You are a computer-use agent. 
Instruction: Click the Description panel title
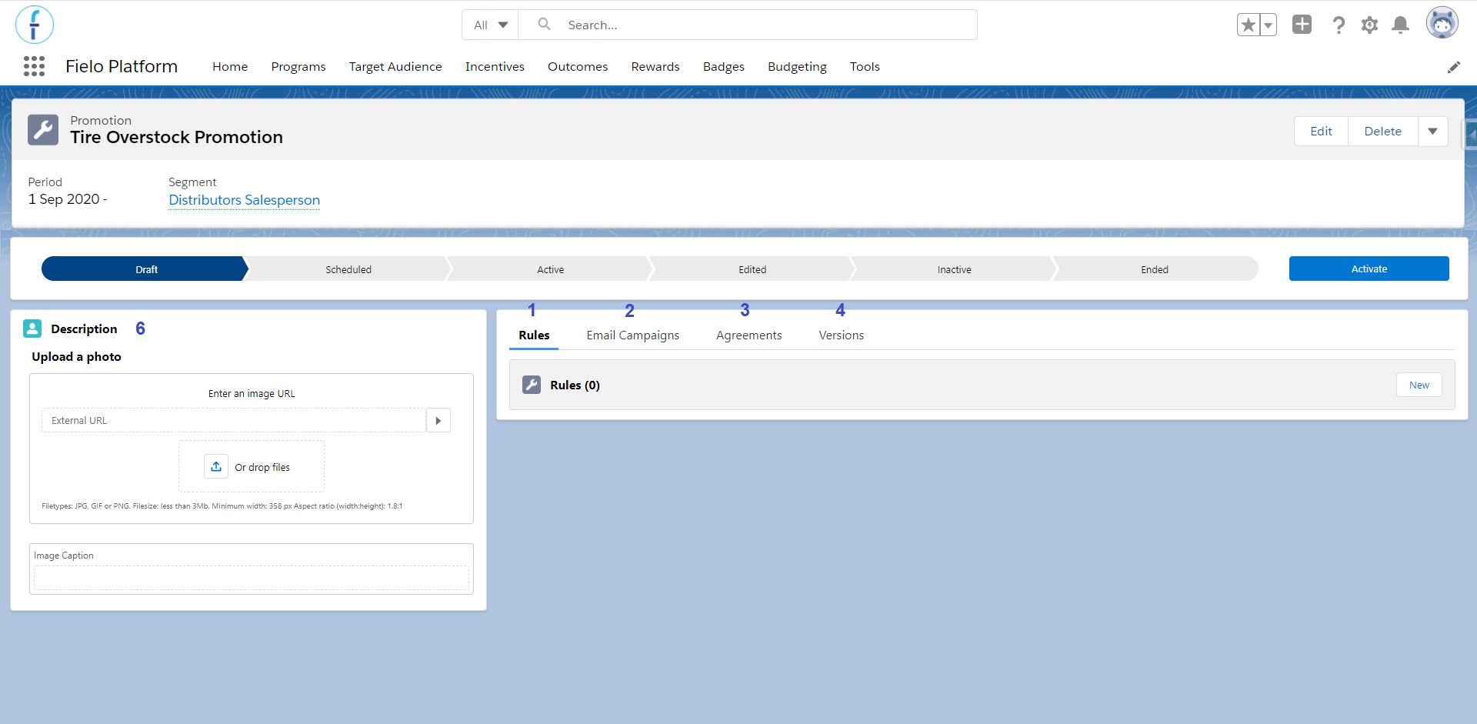[84, 329]
